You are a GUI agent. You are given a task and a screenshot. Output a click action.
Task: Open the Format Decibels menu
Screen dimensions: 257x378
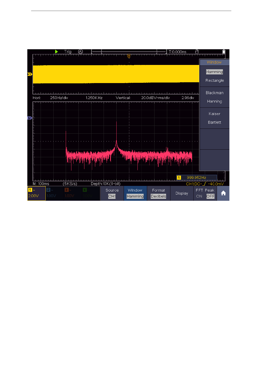coord(159,193)
